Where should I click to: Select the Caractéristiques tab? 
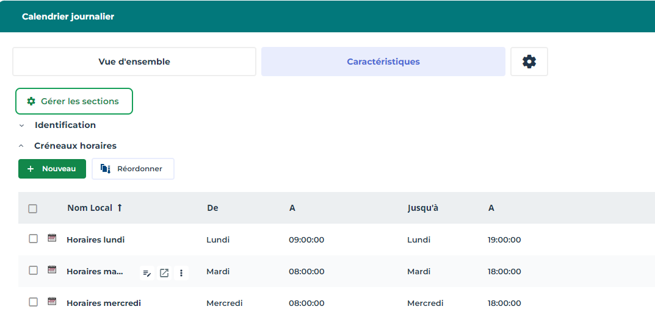[383, 62]
